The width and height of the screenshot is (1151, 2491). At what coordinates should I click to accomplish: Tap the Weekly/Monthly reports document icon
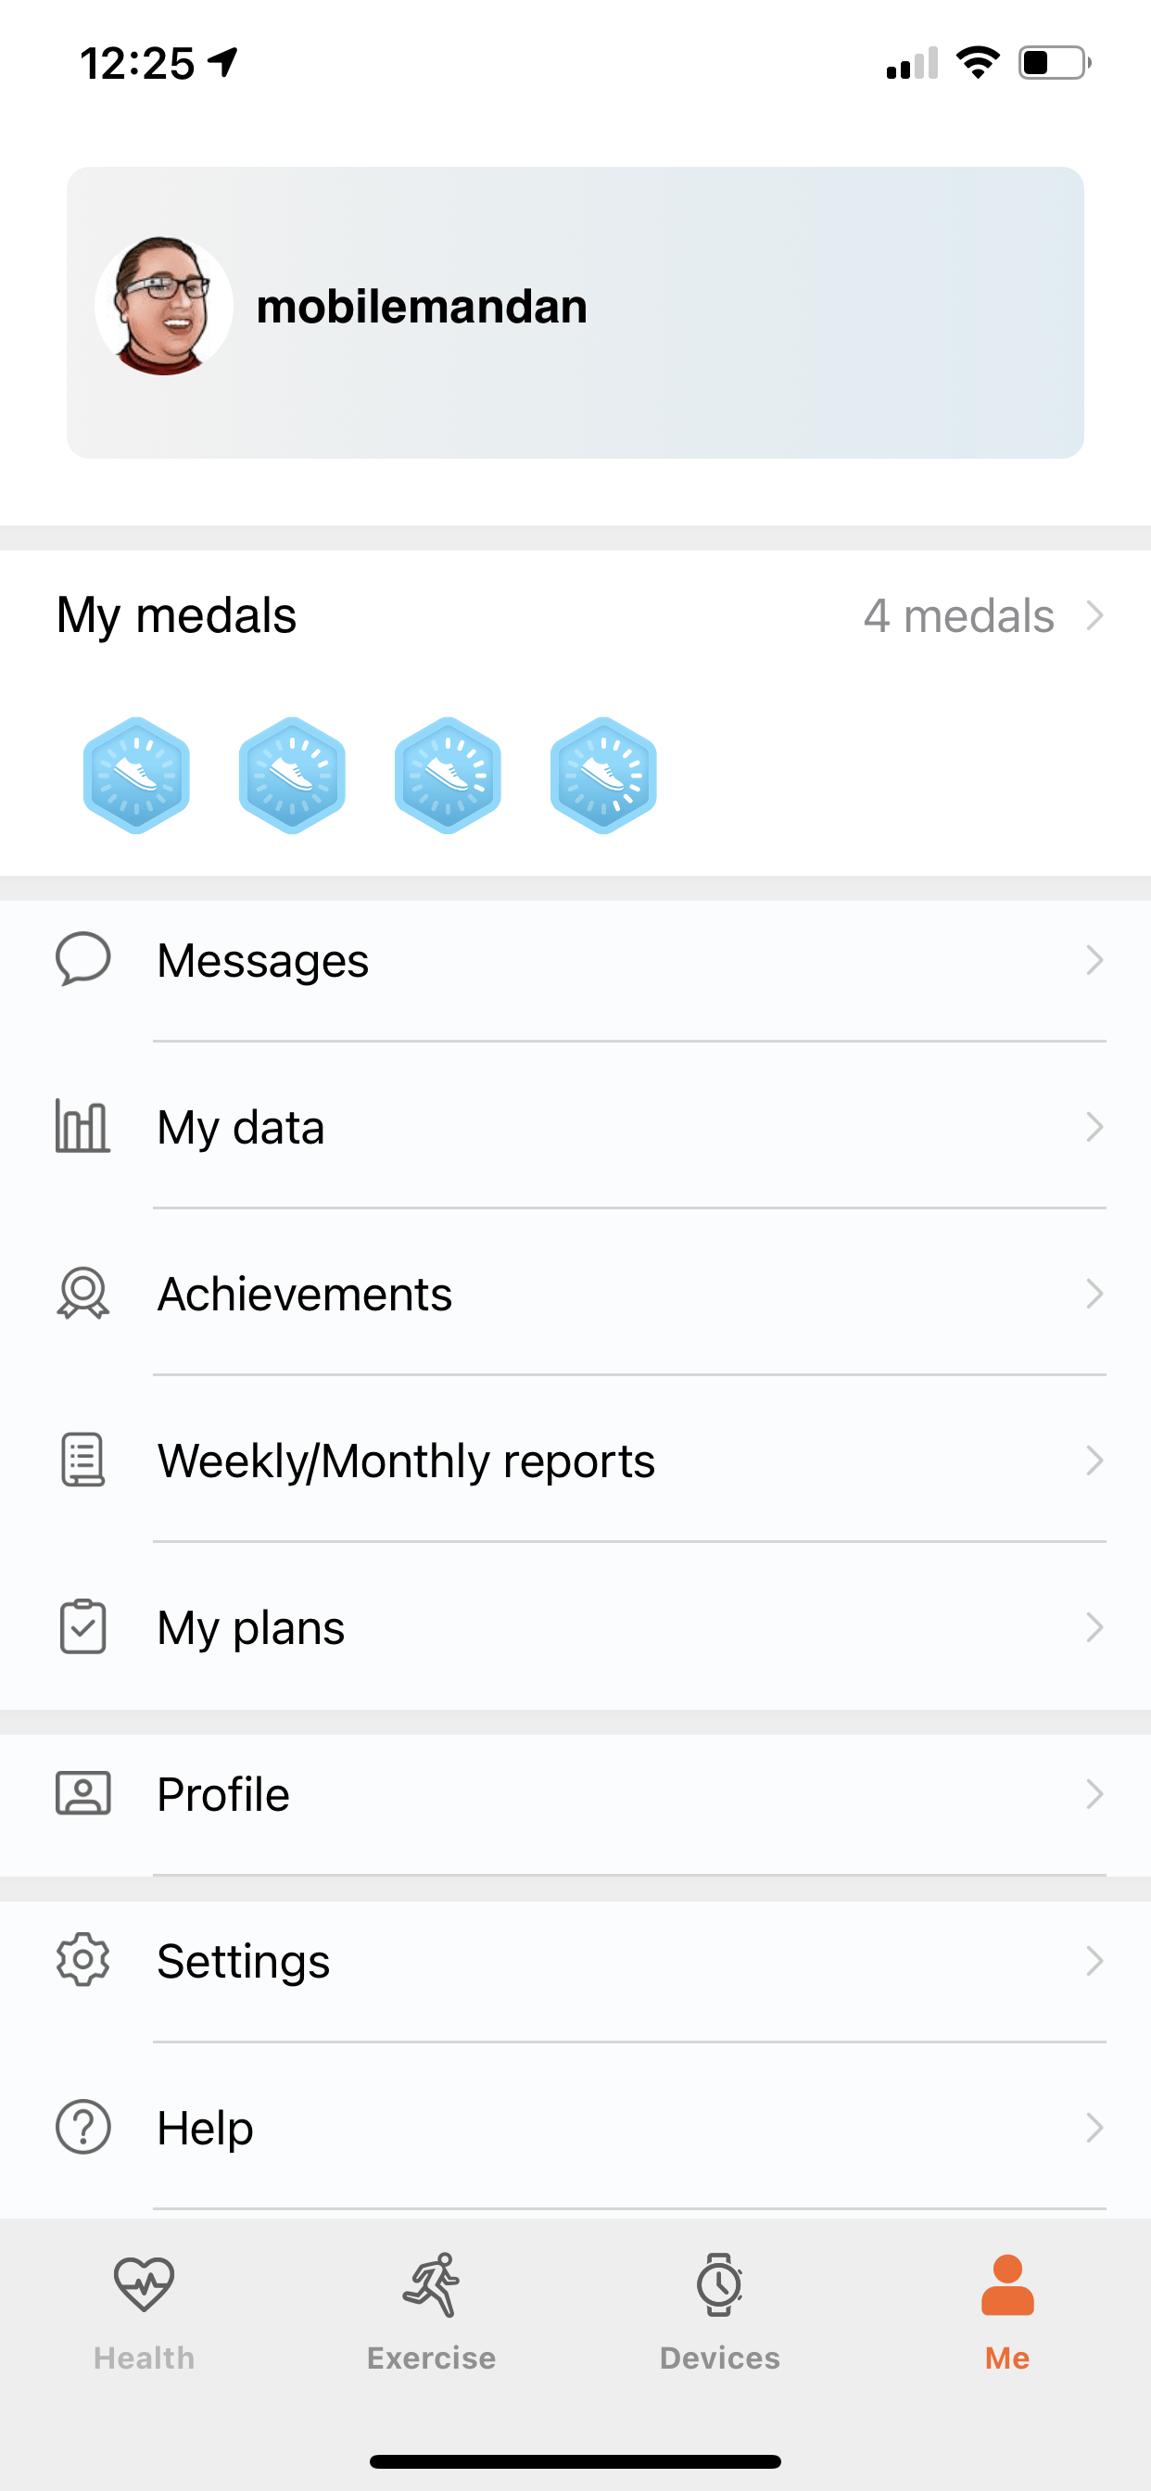[83, 1460]
